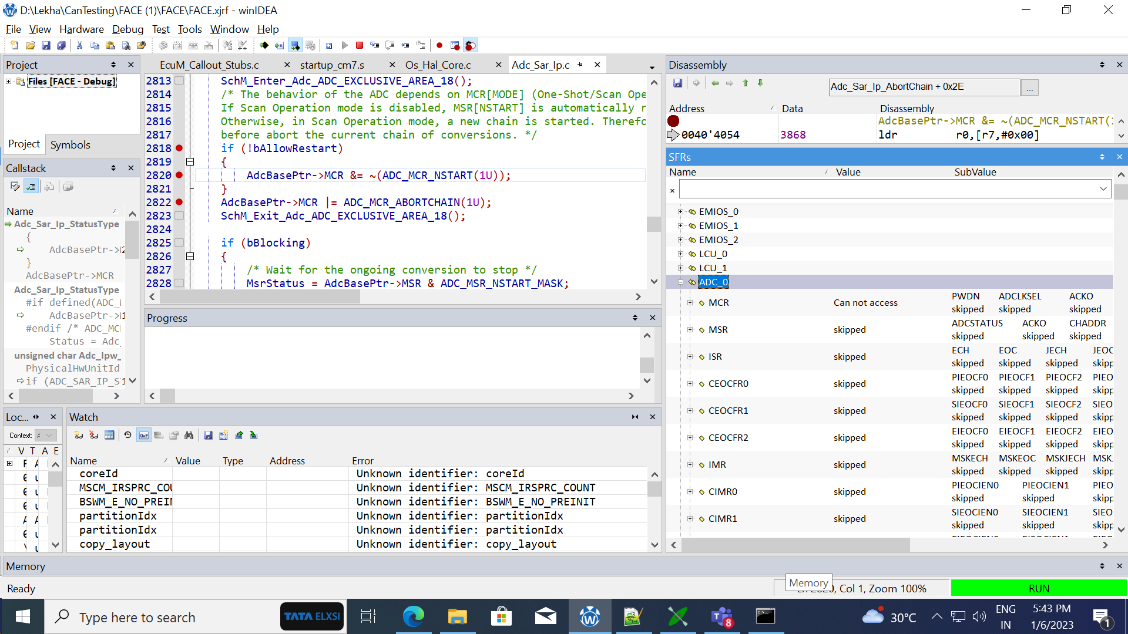Click the Cut scissors toolbar icon

pyautogui.click(x=79, y=45)
